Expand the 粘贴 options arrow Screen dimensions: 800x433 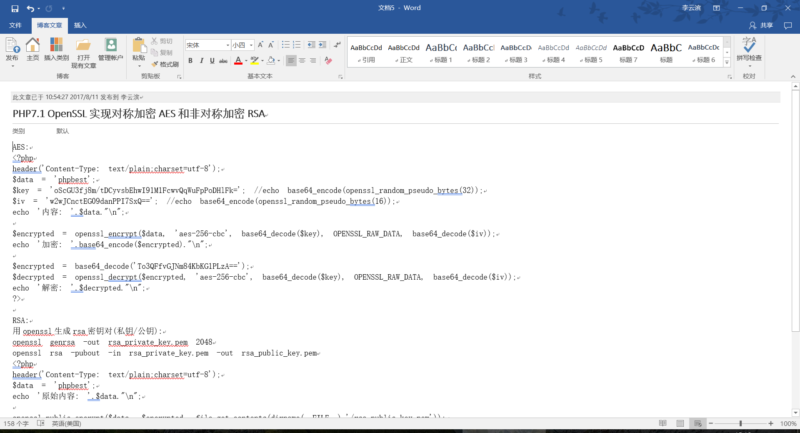coord(139,66)
